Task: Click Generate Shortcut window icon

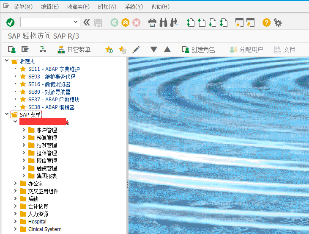Action: click(x=251, y=22)
